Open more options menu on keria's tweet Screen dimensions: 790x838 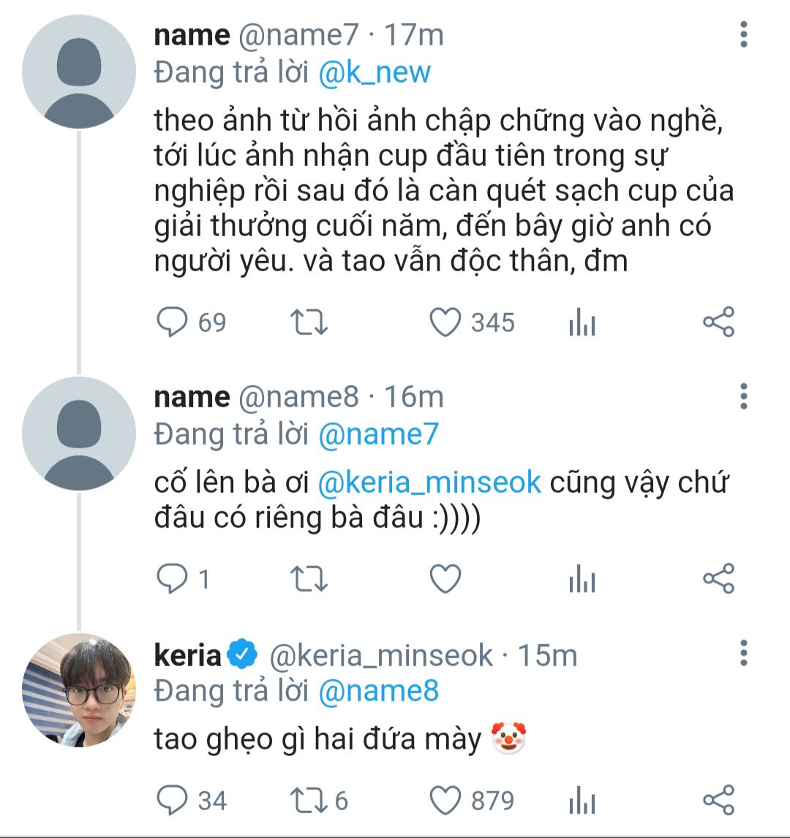(744, 653)
